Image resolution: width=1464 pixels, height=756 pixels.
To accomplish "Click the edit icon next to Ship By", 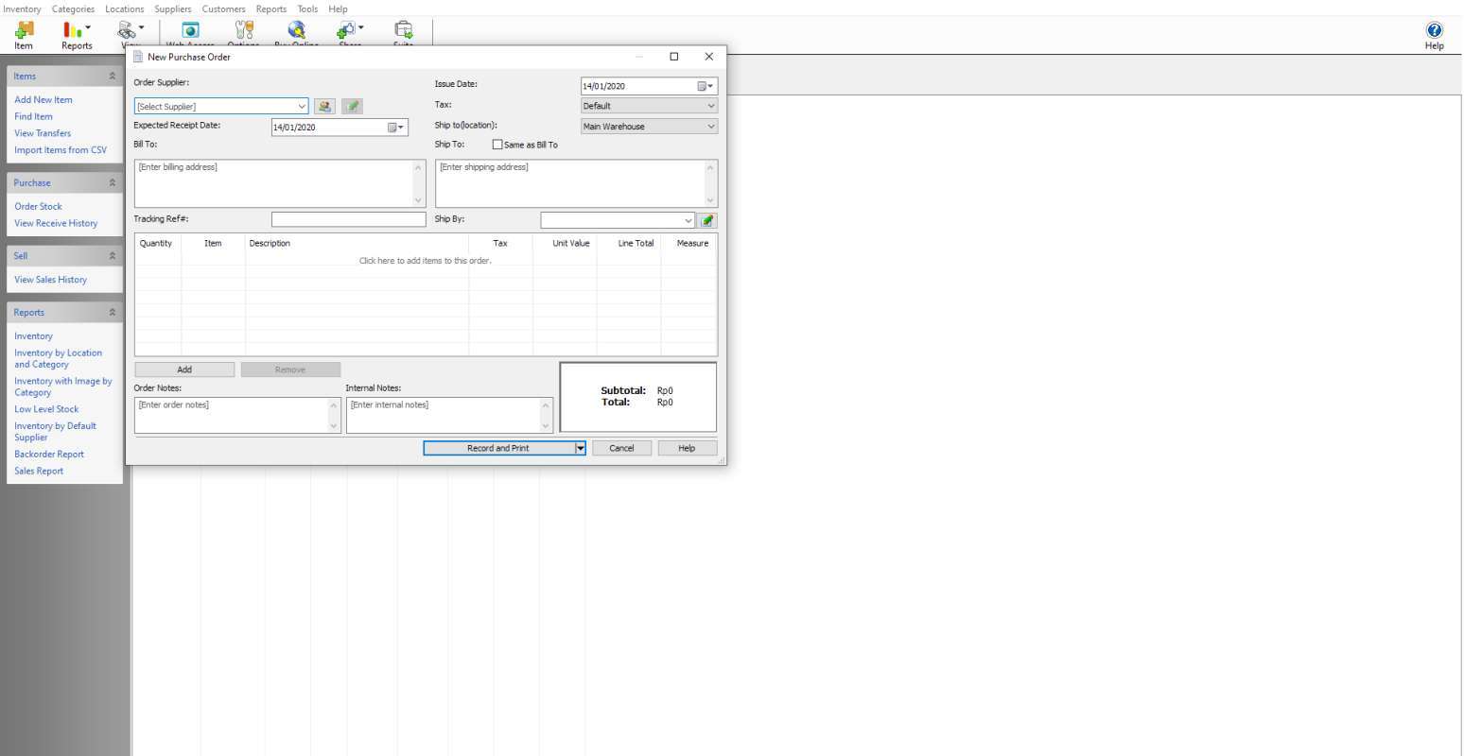I will tap(707, 220).
